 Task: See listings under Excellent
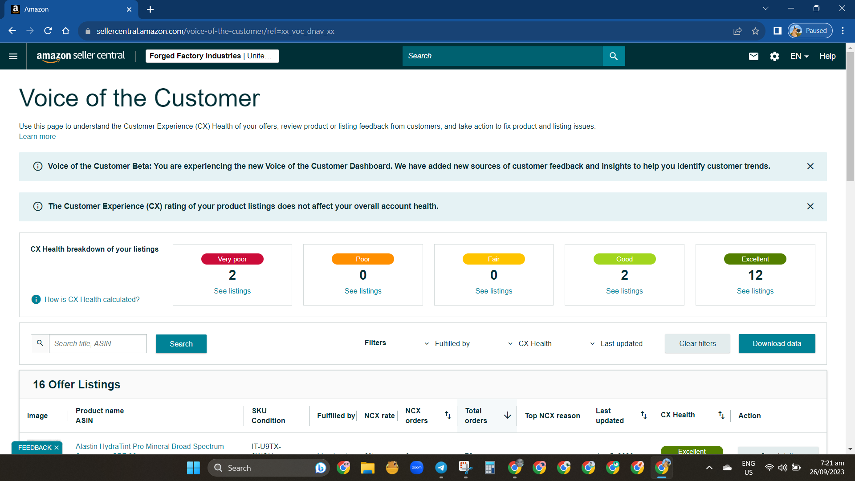coord(755,291)
